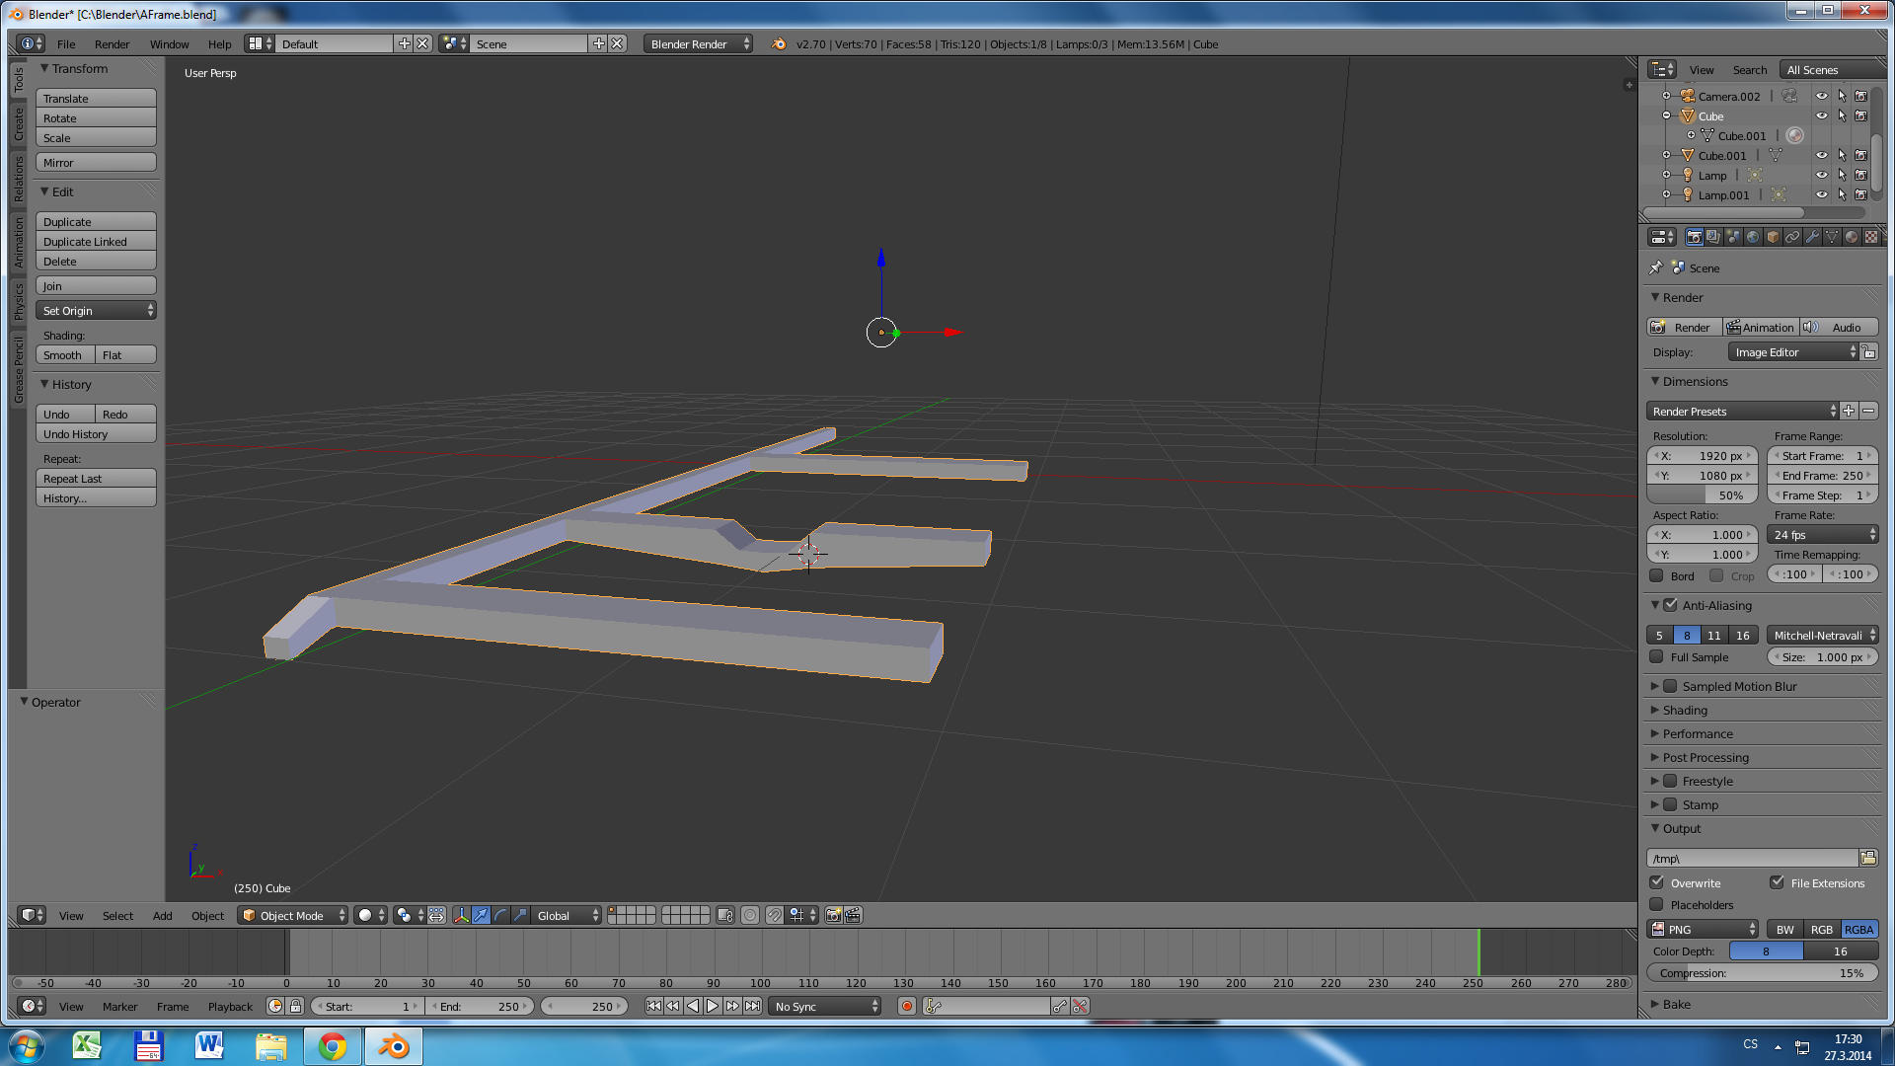Open the output folder browser icon
Image resolution: width=1895 pixels, height=1066 pixels.
coord(1868,858)
